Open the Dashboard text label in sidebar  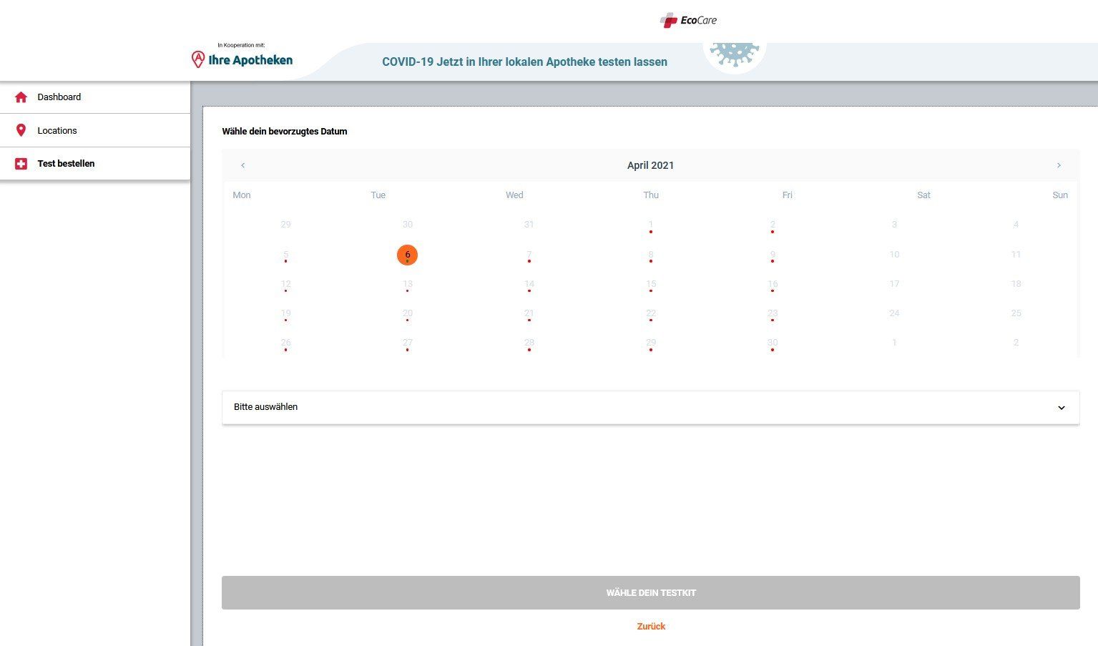click(x=59, y=97)
